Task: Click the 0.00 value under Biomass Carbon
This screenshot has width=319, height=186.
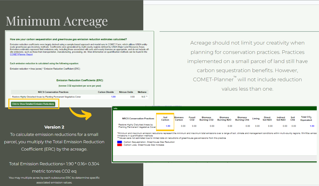Action: click(183, 126)
